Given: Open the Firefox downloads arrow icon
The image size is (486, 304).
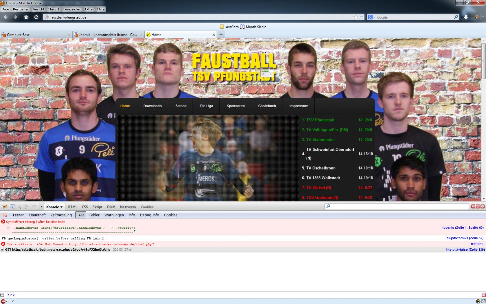Looking at the screenshot, I should [x=466, y=17].
